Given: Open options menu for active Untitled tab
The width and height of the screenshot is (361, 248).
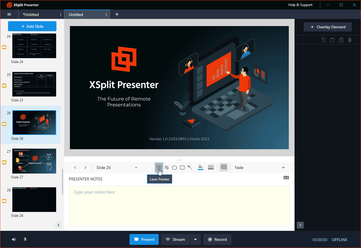Looking at the screenshot, I should [x=106, y=15].
